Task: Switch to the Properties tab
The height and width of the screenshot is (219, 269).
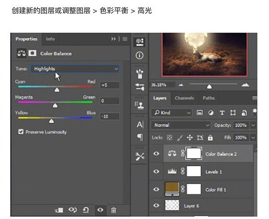Action: (x=26, y=39)
